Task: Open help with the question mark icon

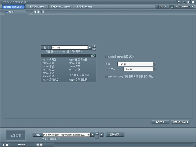Action: click(x=179, y=2)
